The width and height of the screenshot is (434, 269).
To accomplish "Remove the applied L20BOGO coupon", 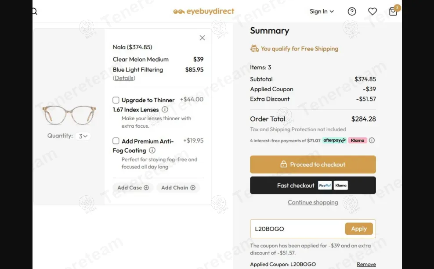I will [366, 265].
